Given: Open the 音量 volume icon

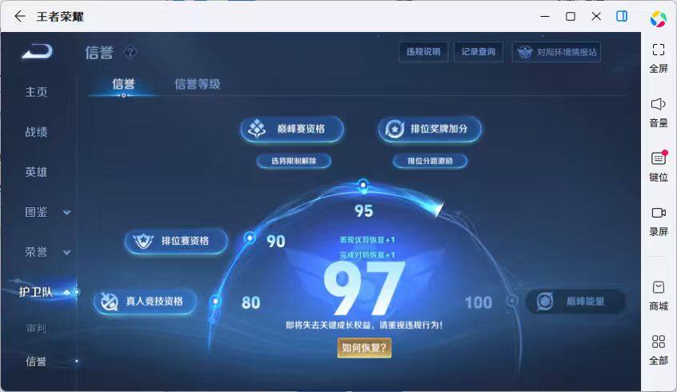Looking at the screenshot, I should click(x=659, y=104).
